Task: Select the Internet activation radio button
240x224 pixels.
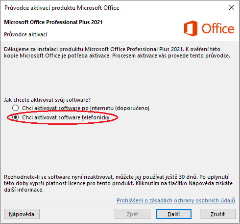Action: [x=15, y=108]
